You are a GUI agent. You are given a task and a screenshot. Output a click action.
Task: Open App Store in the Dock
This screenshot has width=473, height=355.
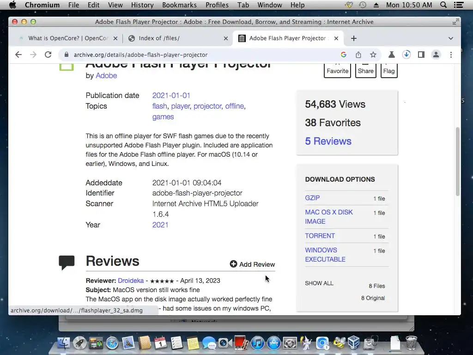tap(273, 343)
